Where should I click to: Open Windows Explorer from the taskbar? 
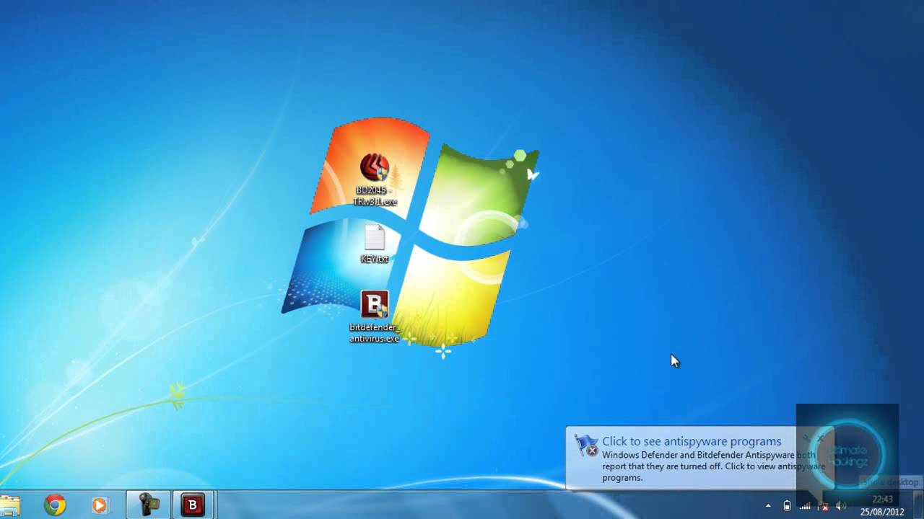9,505
